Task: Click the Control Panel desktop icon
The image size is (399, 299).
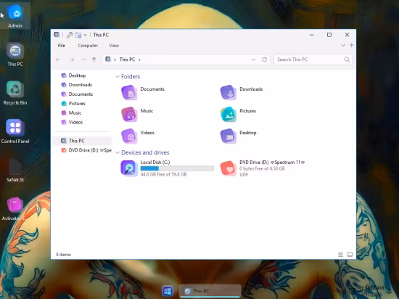Action: pyautogui.click(x=15, y=131)
